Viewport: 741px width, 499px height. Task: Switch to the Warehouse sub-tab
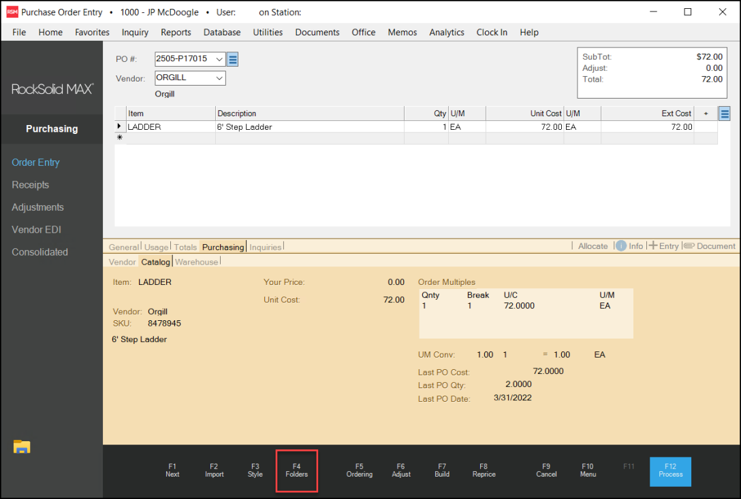click(x=197, y=262)
